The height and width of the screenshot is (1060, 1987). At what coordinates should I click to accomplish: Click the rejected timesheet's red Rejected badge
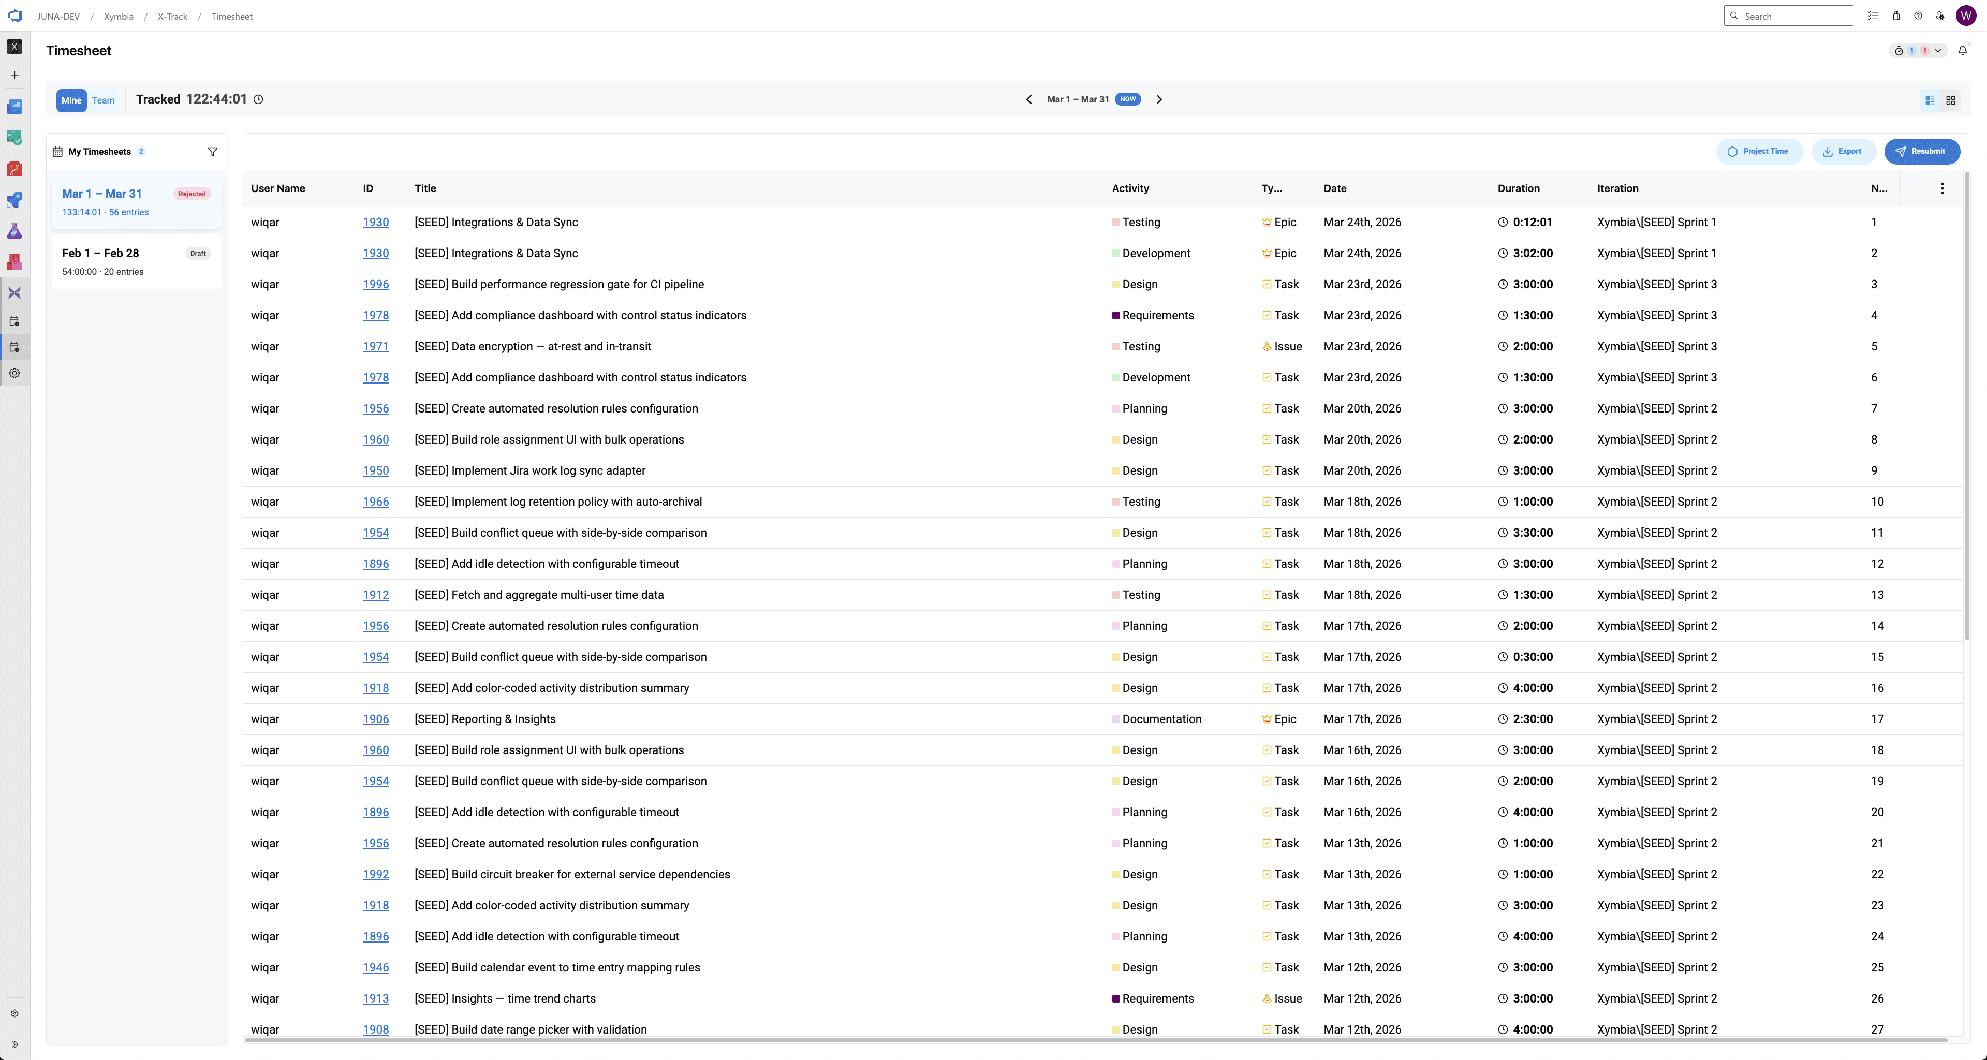point(192,194)
